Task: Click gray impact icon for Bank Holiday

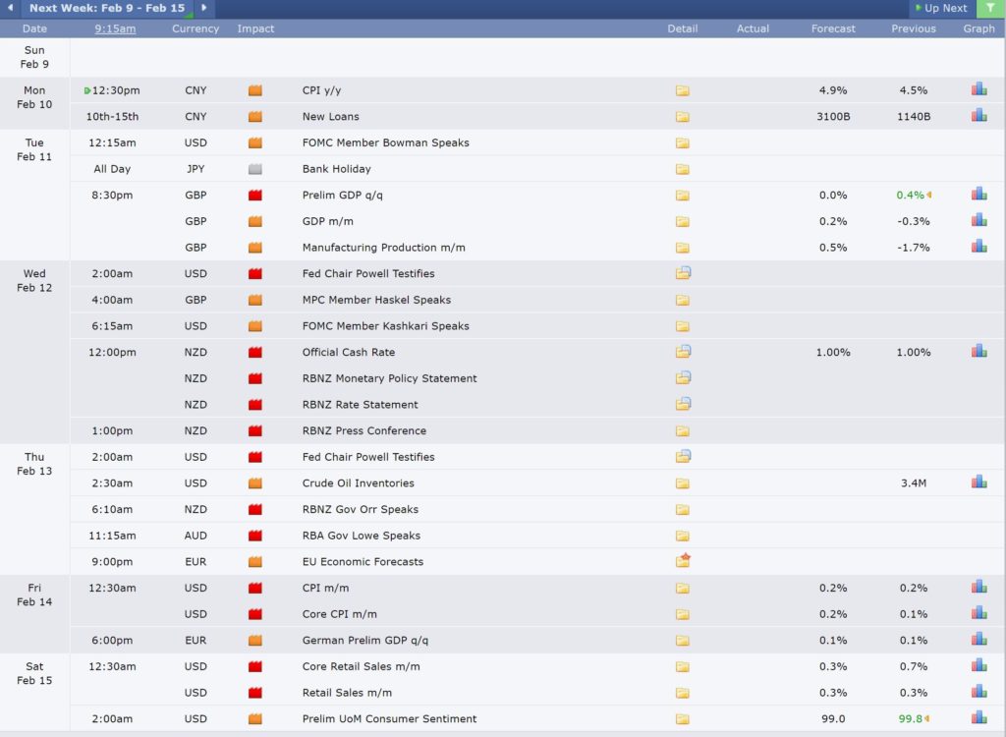Action: (255, 169)
